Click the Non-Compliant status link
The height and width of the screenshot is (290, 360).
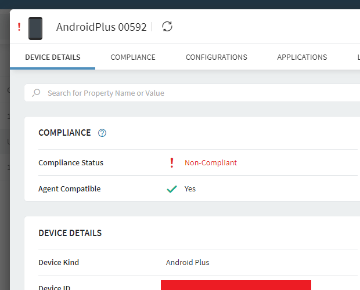[211, 162]
